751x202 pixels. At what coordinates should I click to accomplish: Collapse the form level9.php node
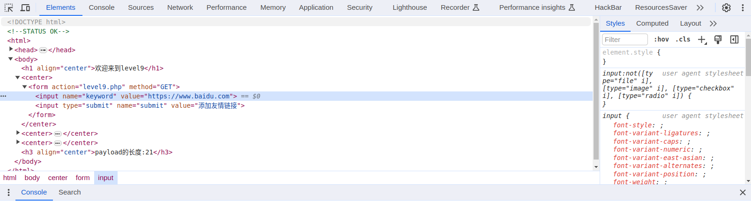25,87
